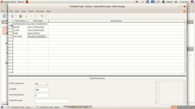The width and height of the screenshot is (195, 109).
Task: Open the Tools menu
Action: click(x=31, y=11)
